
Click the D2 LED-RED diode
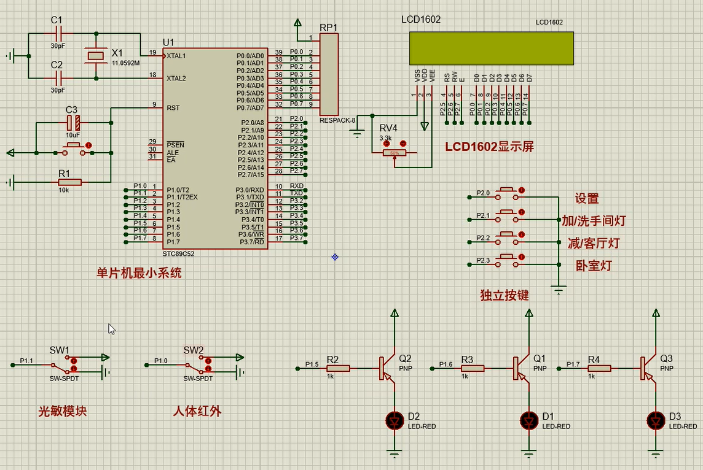[394, 421]
